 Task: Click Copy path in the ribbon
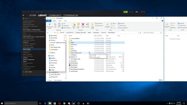pos(65,26)
